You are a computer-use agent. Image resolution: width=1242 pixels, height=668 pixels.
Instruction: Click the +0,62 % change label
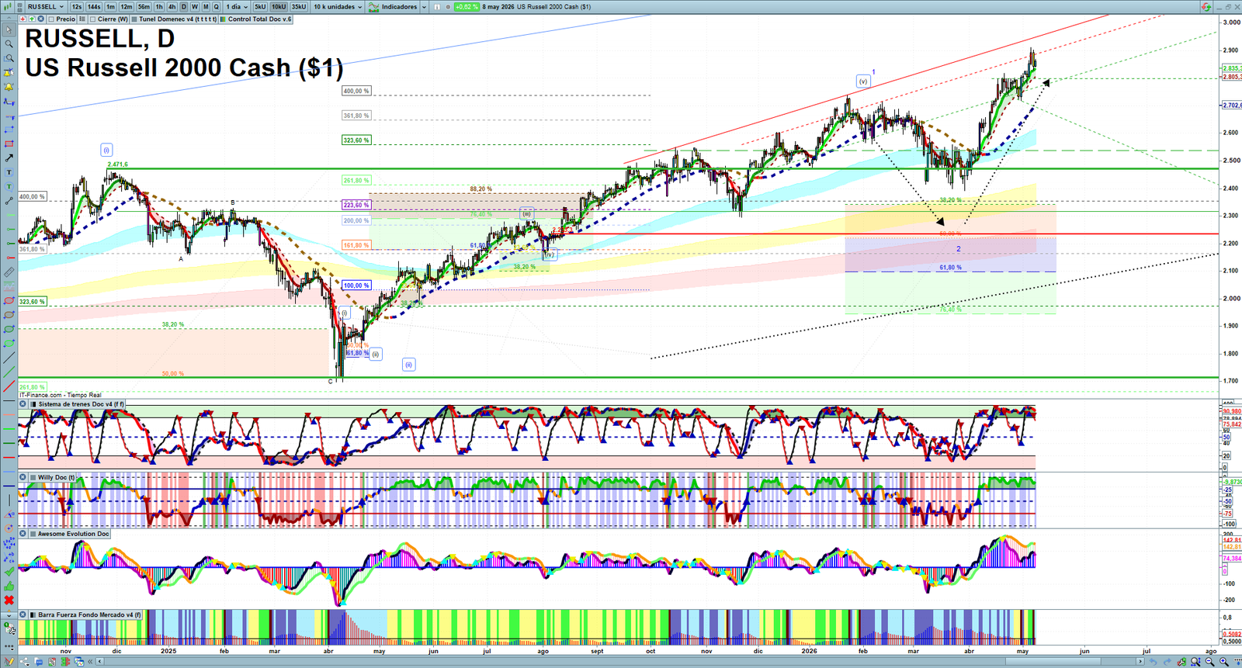(466, 6)
